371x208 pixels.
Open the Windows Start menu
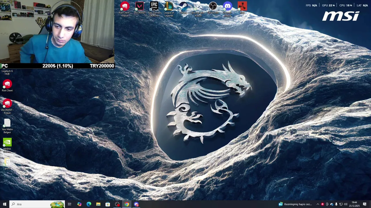[x=4, y=204]
